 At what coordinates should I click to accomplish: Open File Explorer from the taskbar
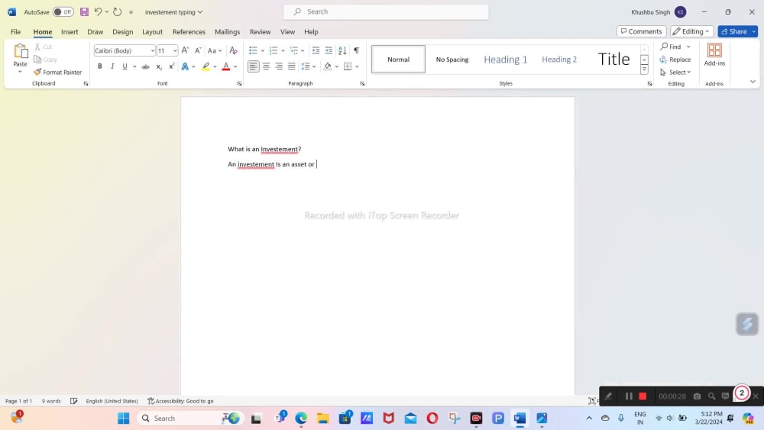(323, 419)
